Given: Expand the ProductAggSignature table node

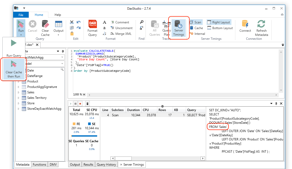Looking at the screenshot, I should click(19, 87).
